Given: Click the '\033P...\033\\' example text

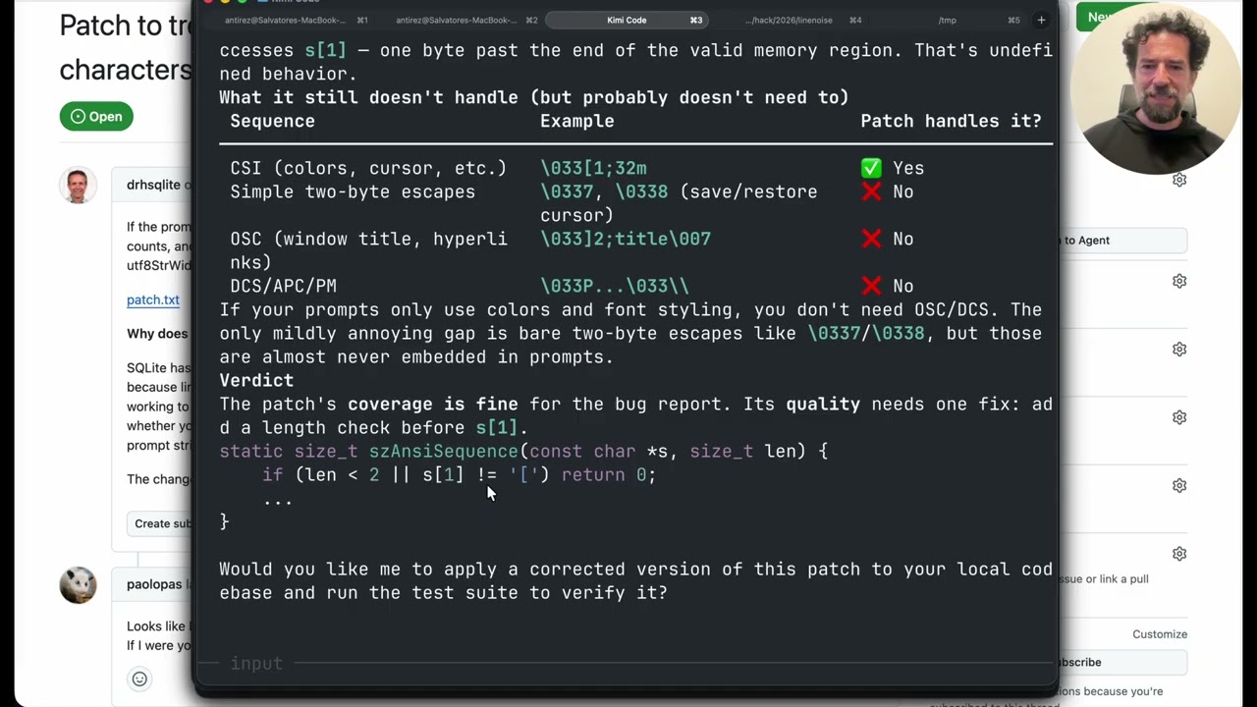Looking at the screenshot, I should click(x=615, y=286).
